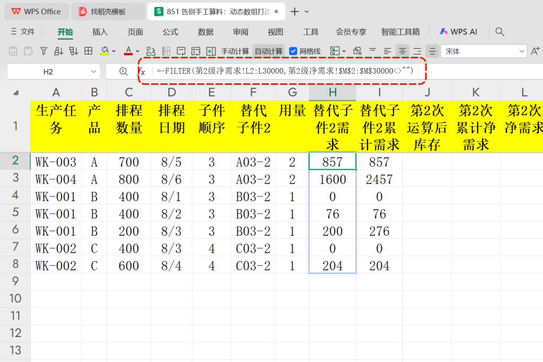Switch to 手动计算 manual calculation

[x=235, y=51]
